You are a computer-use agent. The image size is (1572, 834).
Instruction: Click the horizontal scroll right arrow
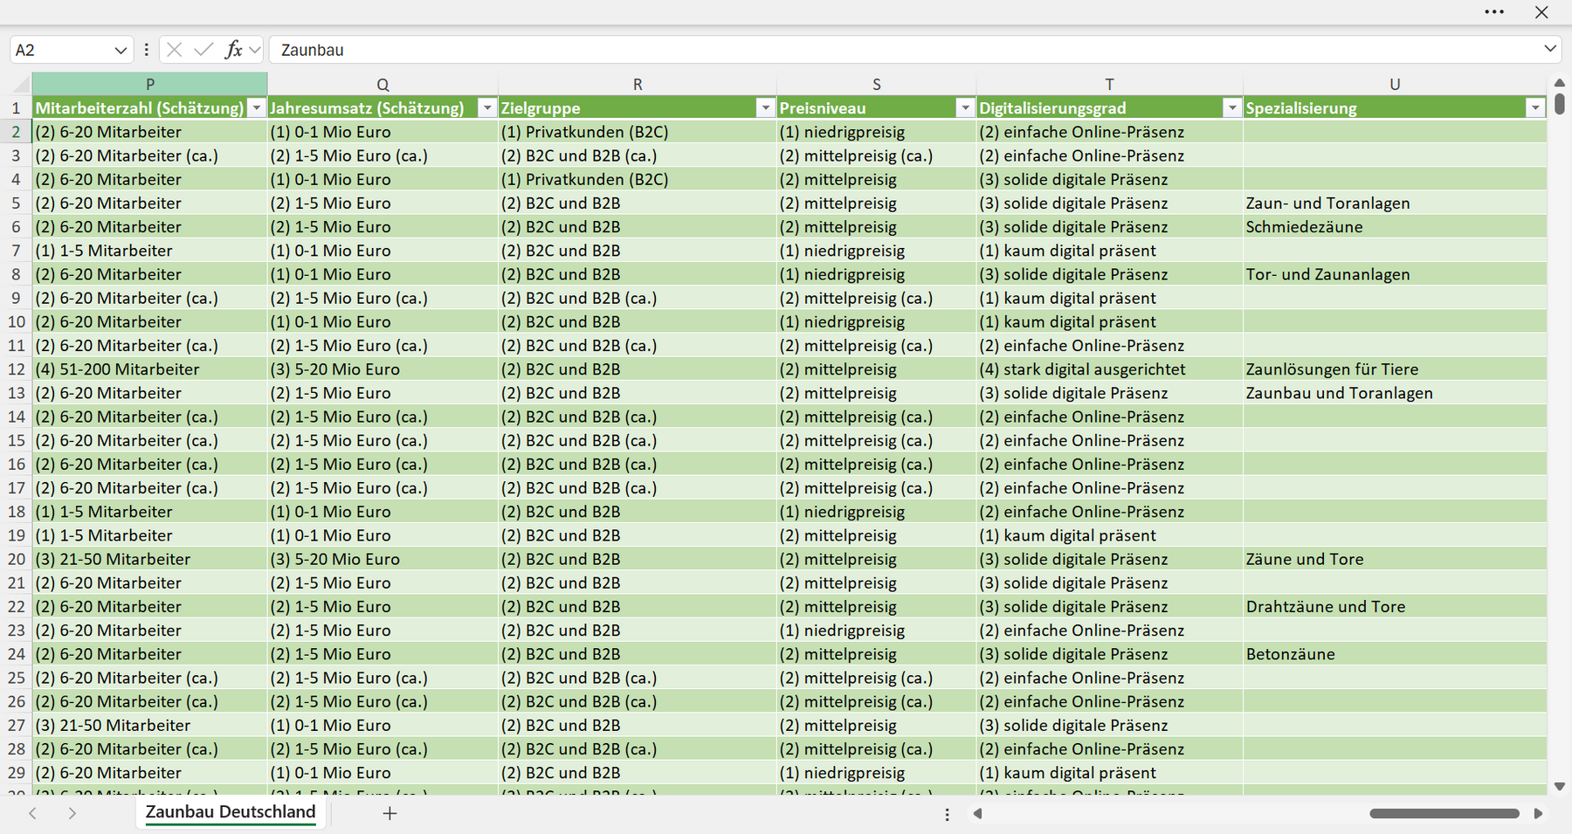tap(1538, 814)
